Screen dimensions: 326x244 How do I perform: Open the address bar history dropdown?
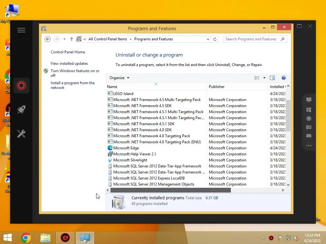click(x=208, y=39)
